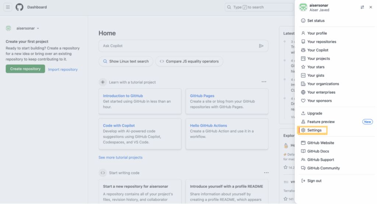
Task: Click the Import repository link
Action: click(x=63, y=69)
